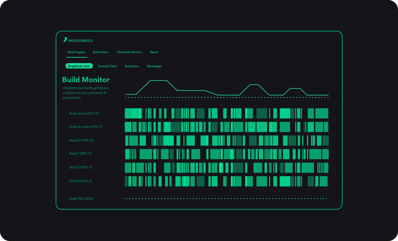Click the Incredibuild logo icon

(x=65, y=40)
